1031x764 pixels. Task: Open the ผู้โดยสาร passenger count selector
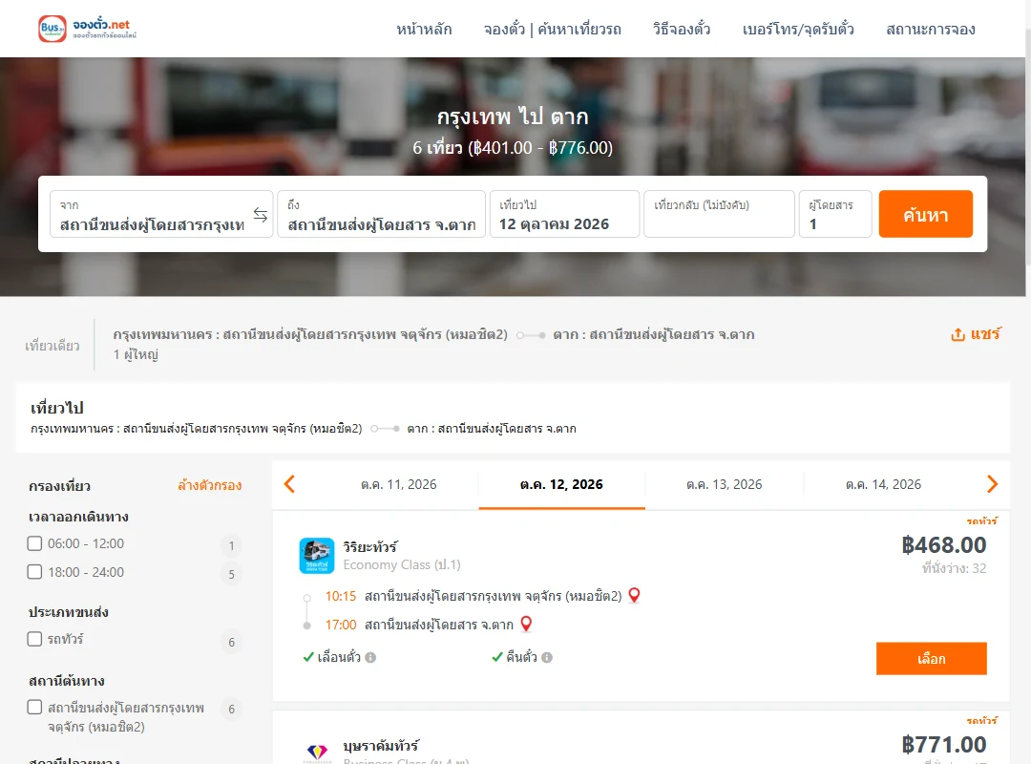[835, 214]
